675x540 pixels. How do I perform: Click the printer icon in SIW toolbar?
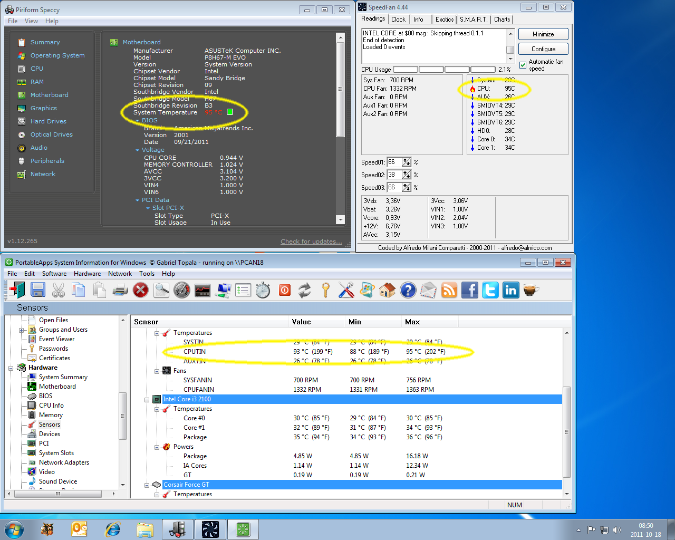tap(120, 290)
